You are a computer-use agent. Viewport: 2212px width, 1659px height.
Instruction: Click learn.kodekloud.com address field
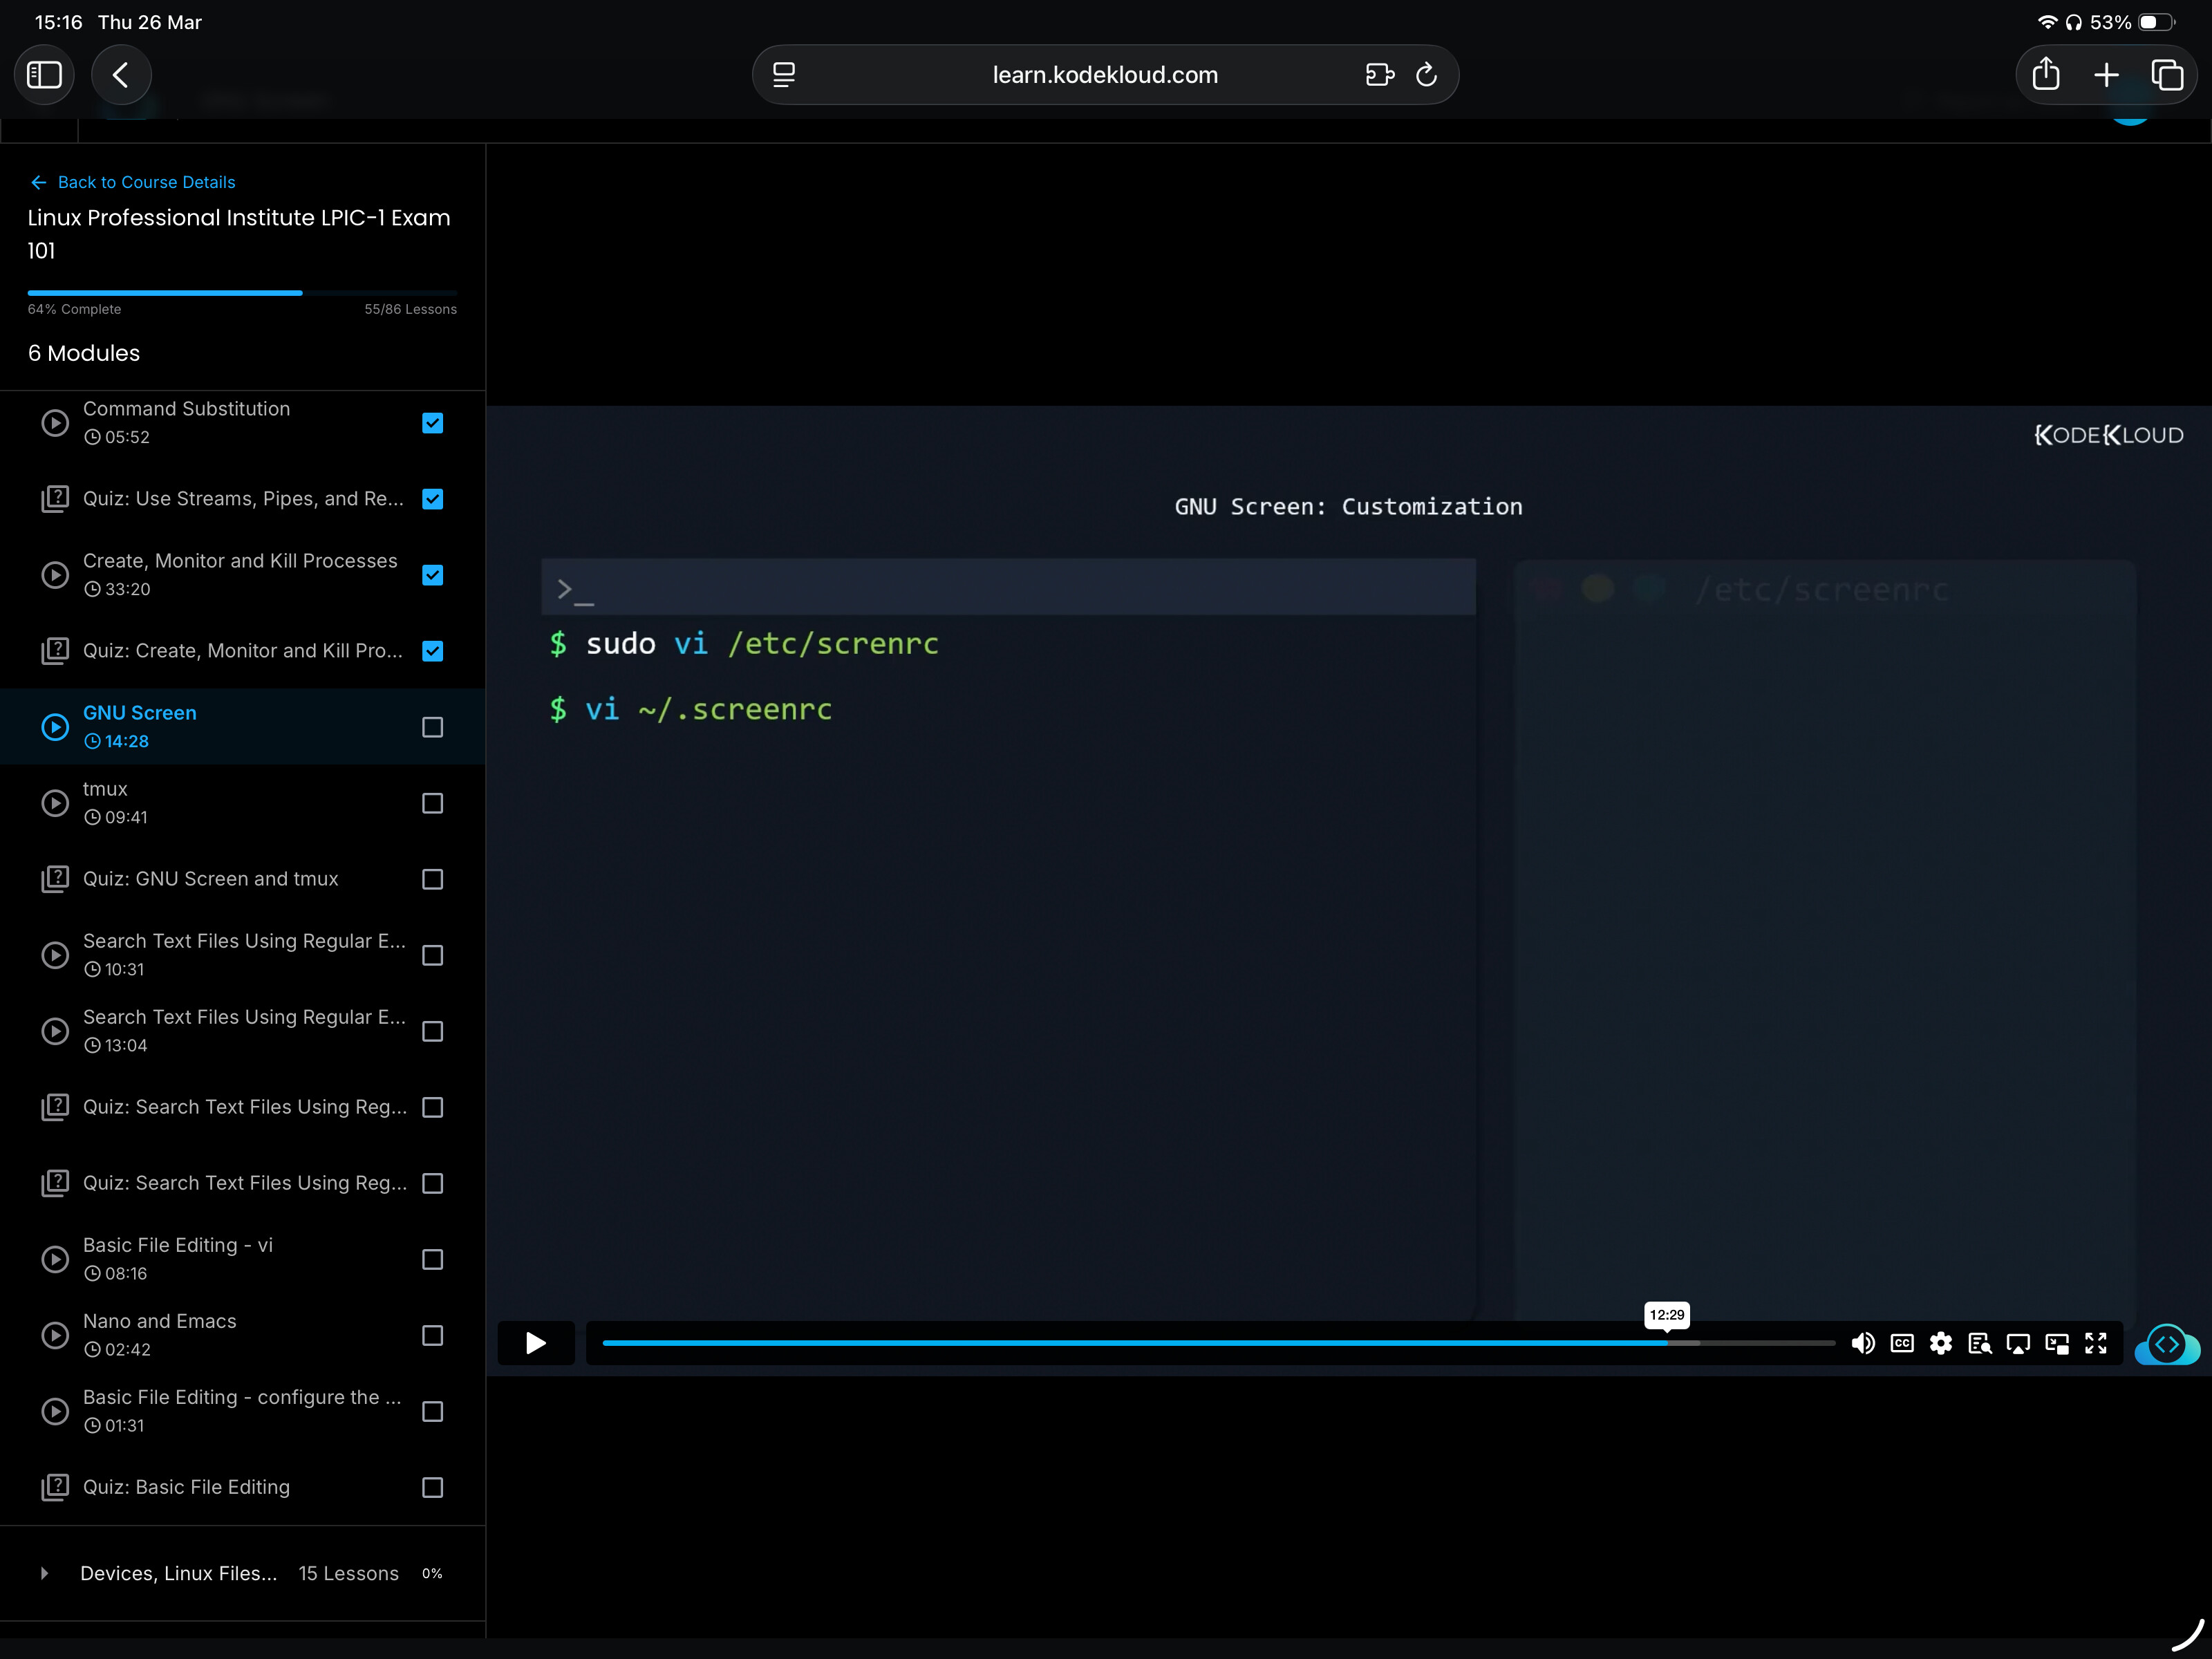coord(1104,75)
